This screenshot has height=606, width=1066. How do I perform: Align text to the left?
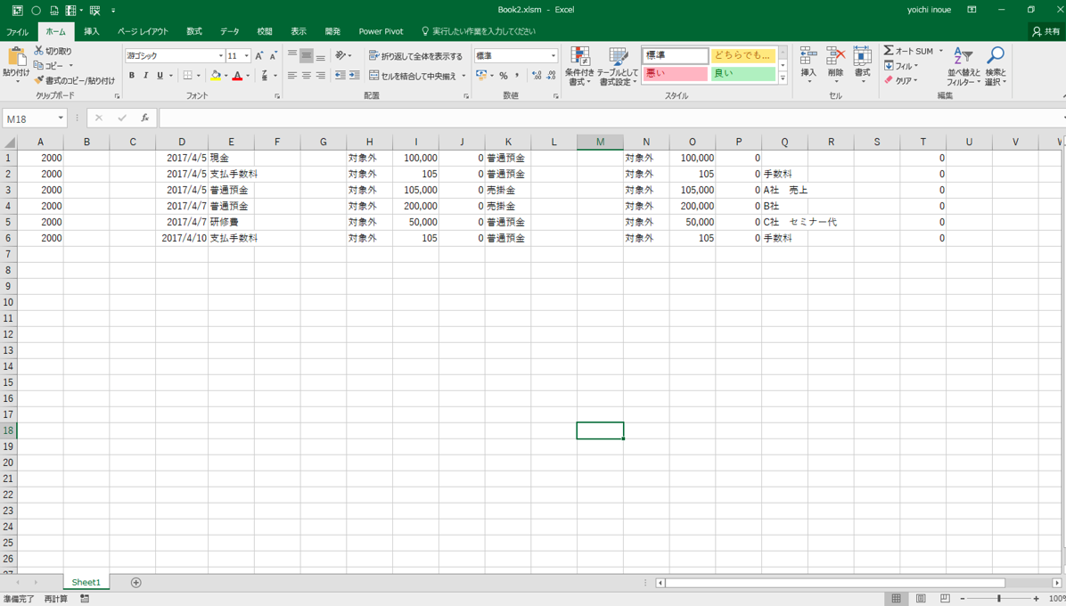(292, 76)
